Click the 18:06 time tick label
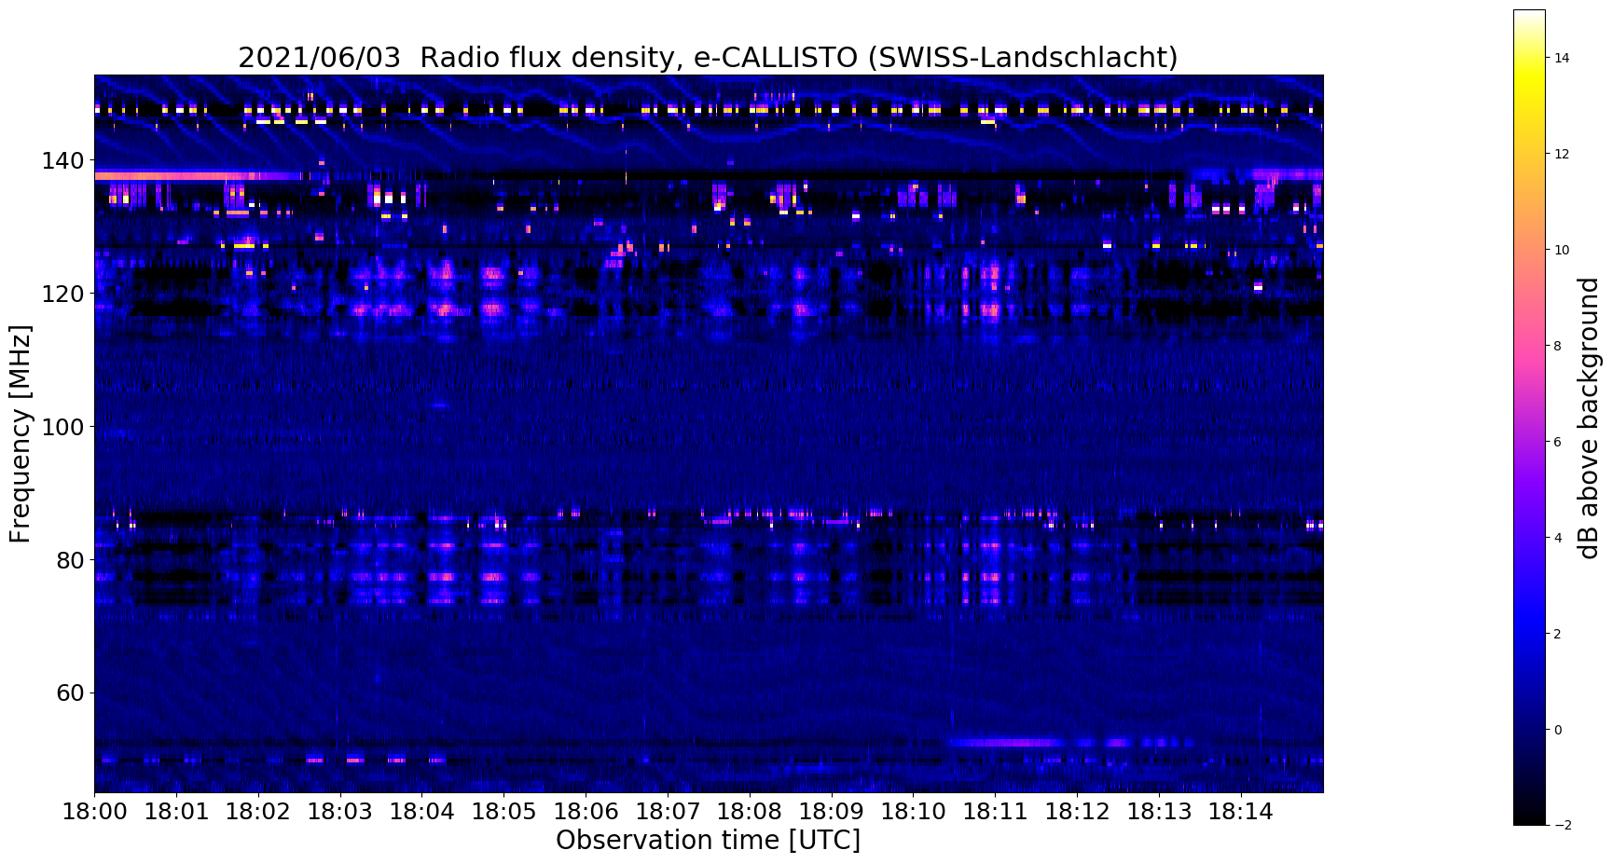The image size is (1613, 864). click(586, 811)
